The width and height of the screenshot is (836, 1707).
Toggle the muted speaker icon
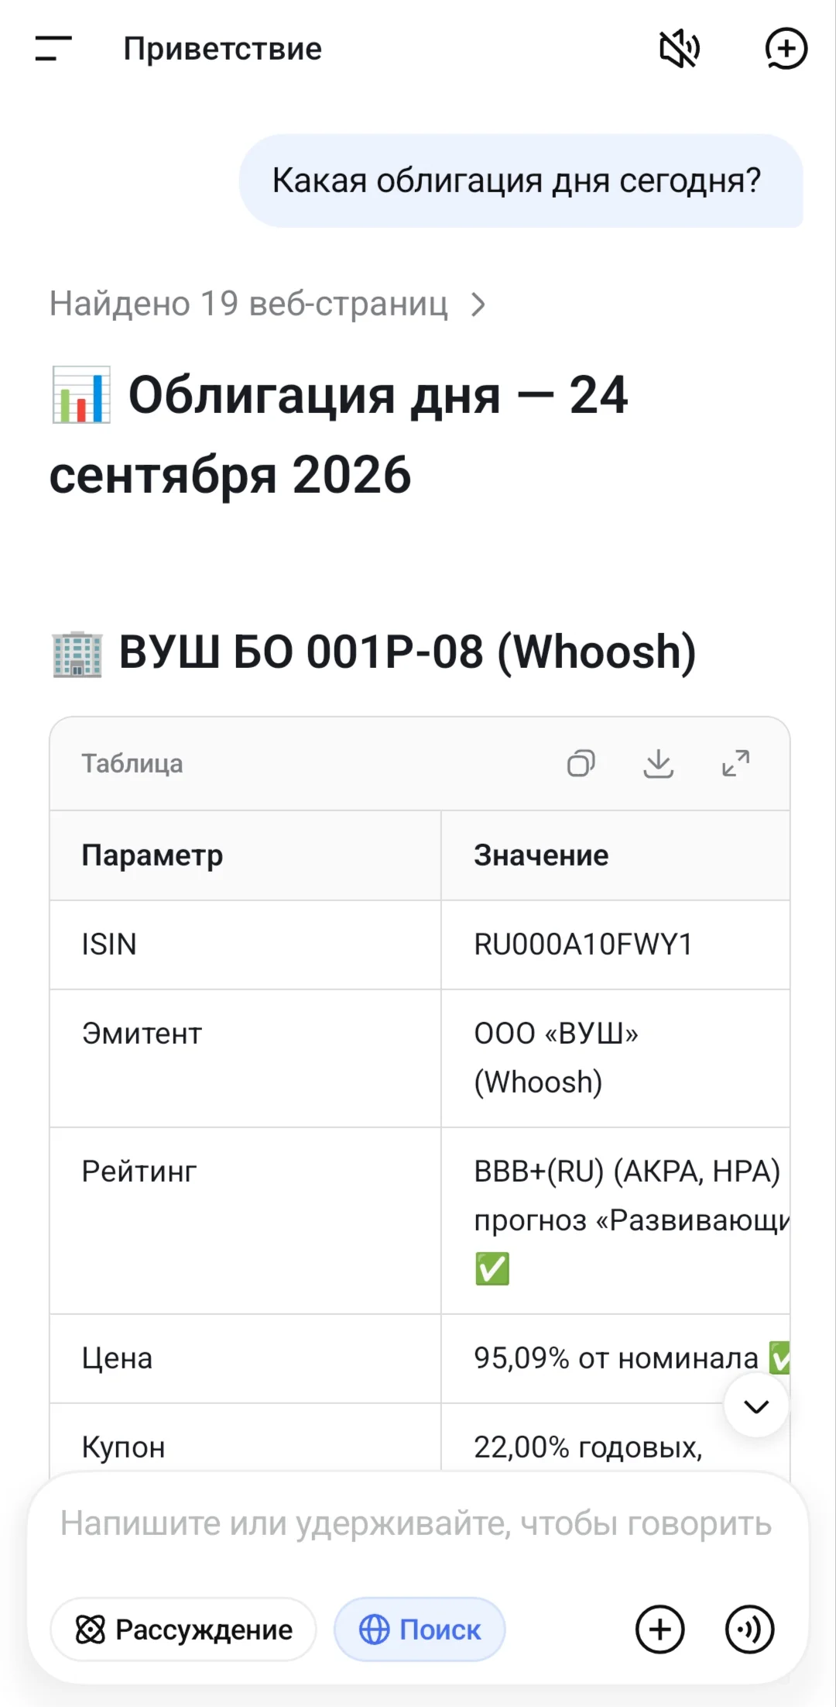click(680, 49)
